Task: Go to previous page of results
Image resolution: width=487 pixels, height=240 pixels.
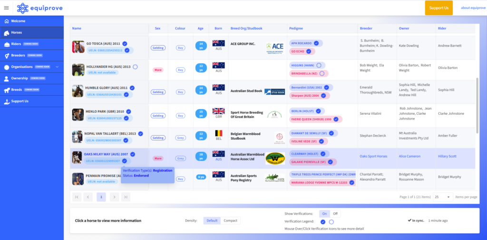Action: pyautogui.click(x=88, y=197)
